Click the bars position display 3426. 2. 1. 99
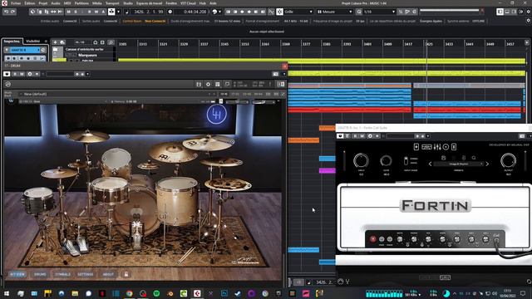532x299 pixels. 149,12
